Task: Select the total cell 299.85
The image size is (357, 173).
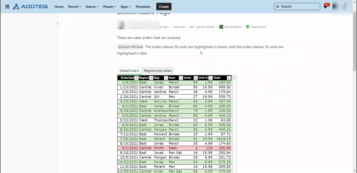Action: pos(222,167)
